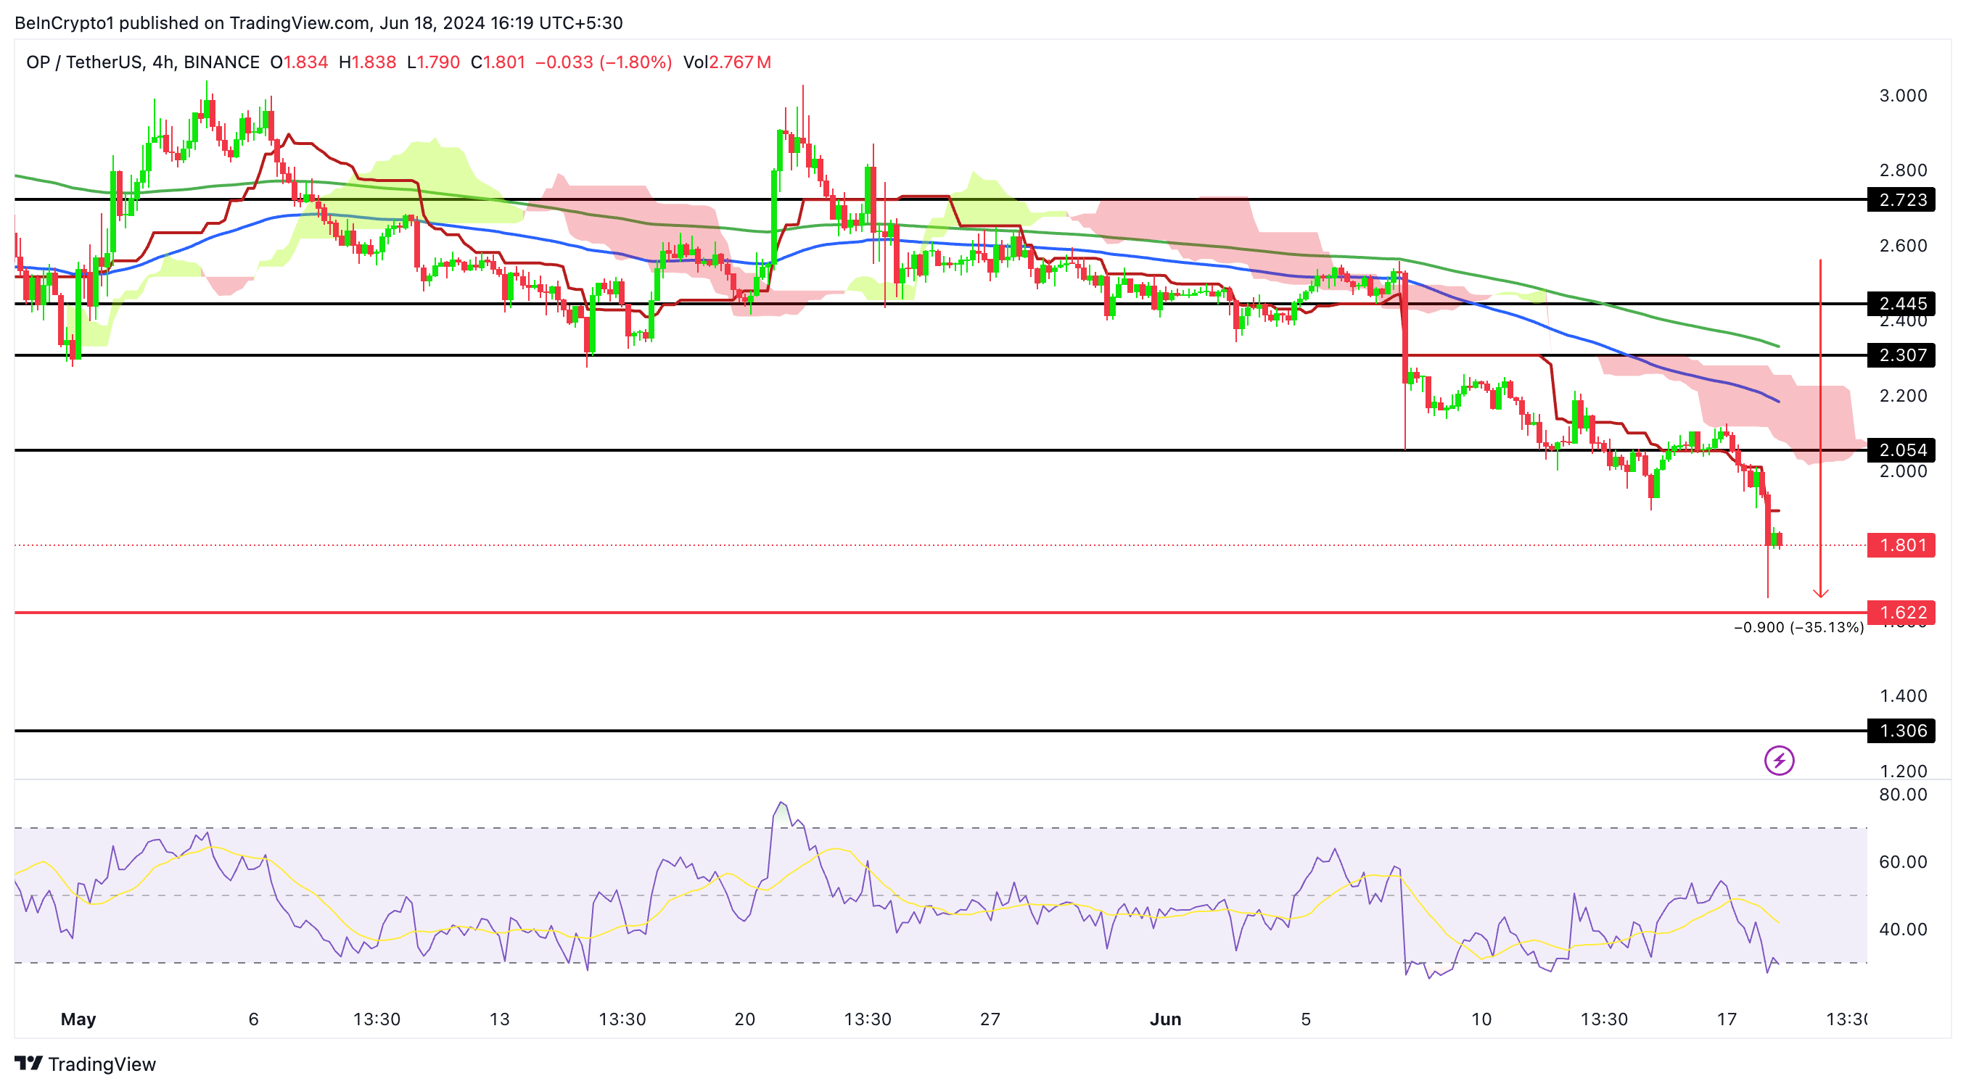1966x1089 pixels.
Task: Click the 2.445 price level label
Action: 1901,304
